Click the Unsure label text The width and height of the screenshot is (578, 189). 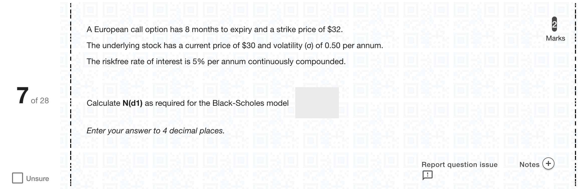pyautogui.click(x=38, y=178)
